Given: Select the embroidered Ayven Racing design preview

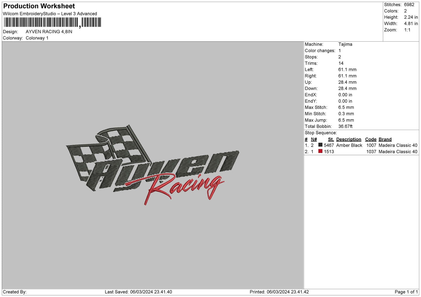Looking at the screenshot, I should (153, 165).
